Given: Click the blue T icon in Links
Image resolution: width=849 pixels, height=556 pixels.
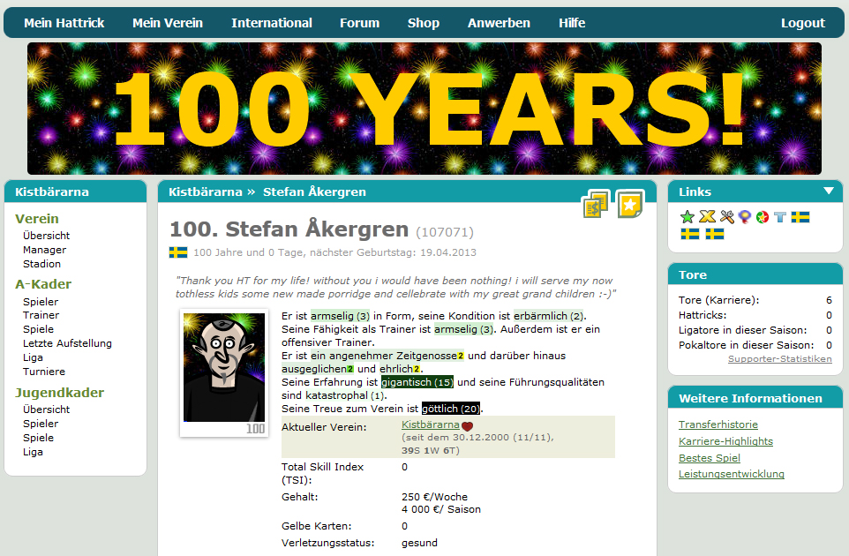Looking at the screenshot, I should (779, 217).
